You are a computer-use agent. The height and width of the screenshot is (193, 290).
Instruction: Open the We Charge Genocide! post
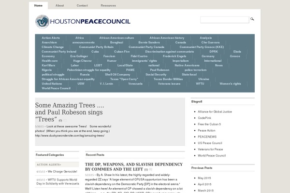(x=62, y=172)
